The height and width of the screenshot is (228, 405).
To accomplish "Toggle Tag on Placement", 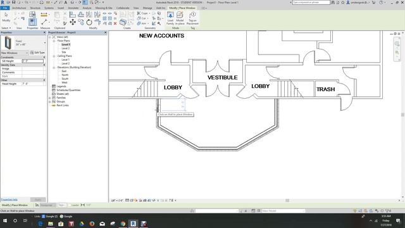I will click(192, 18).
